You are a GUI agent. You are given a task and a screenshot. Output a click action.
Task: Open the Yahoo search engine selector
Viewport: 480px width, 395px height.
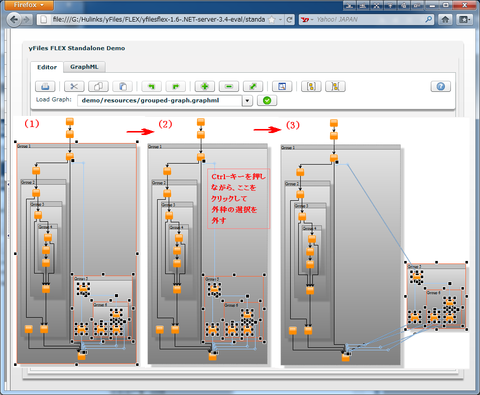307,20
